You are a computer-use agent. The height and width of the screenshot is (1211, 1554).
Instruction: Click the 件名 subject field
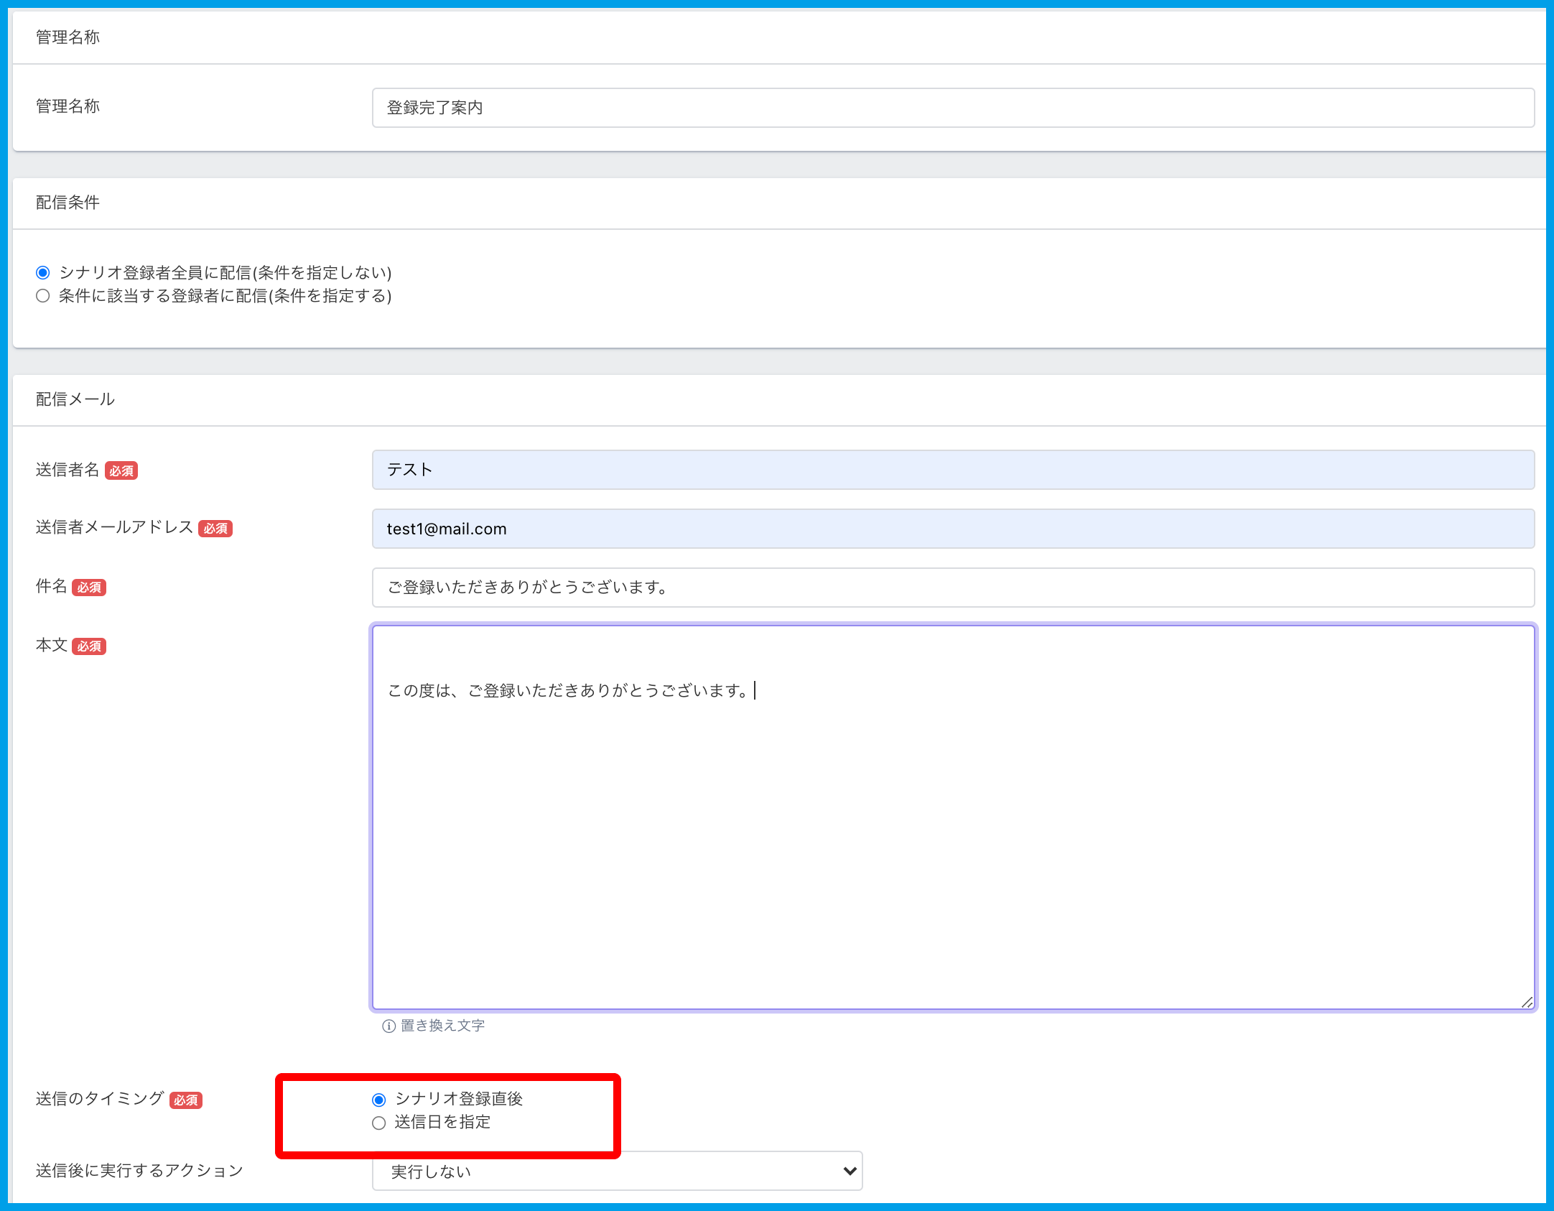[x=952, y=588]
